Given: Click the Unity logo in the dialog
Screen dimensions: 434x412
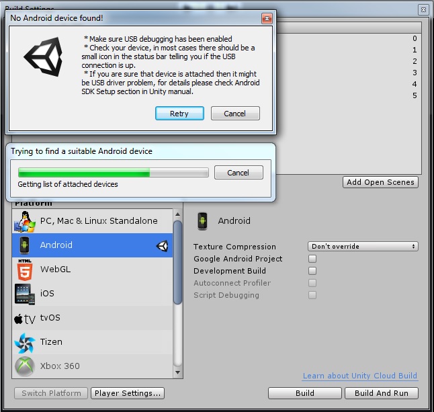Looking at the screenshot, I should pyautogui.click(x=44, y=56).
